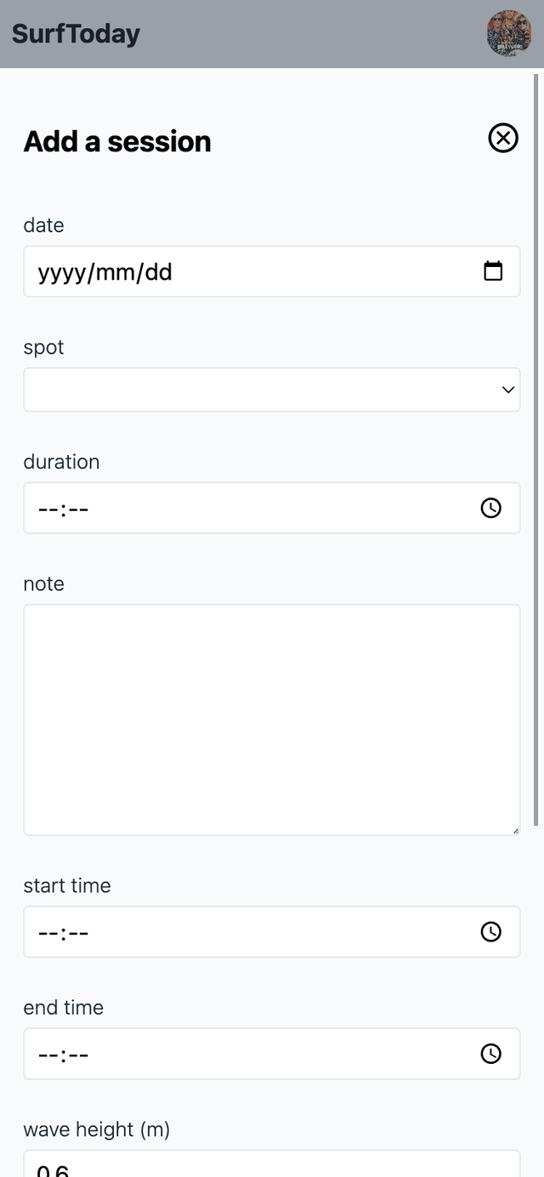The image size is (544, 1177).
Task: Focus the end time input
Action: coord(272,1054)
